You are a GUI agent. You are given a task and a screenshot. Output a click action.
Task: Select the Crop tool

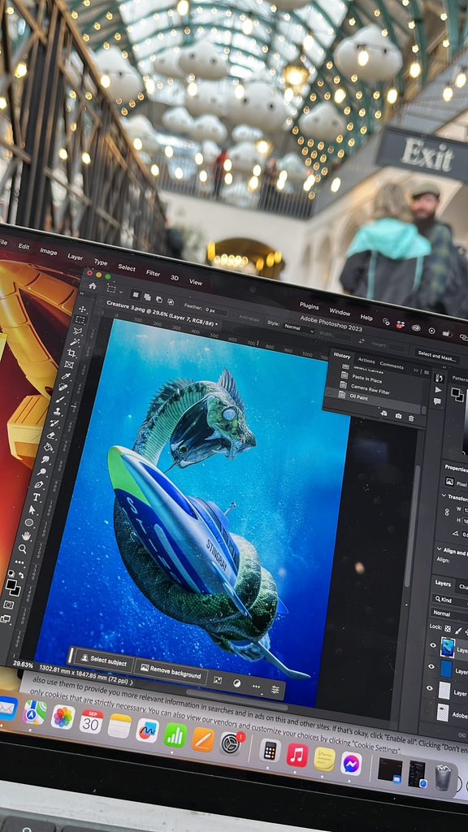coord(71,353)
